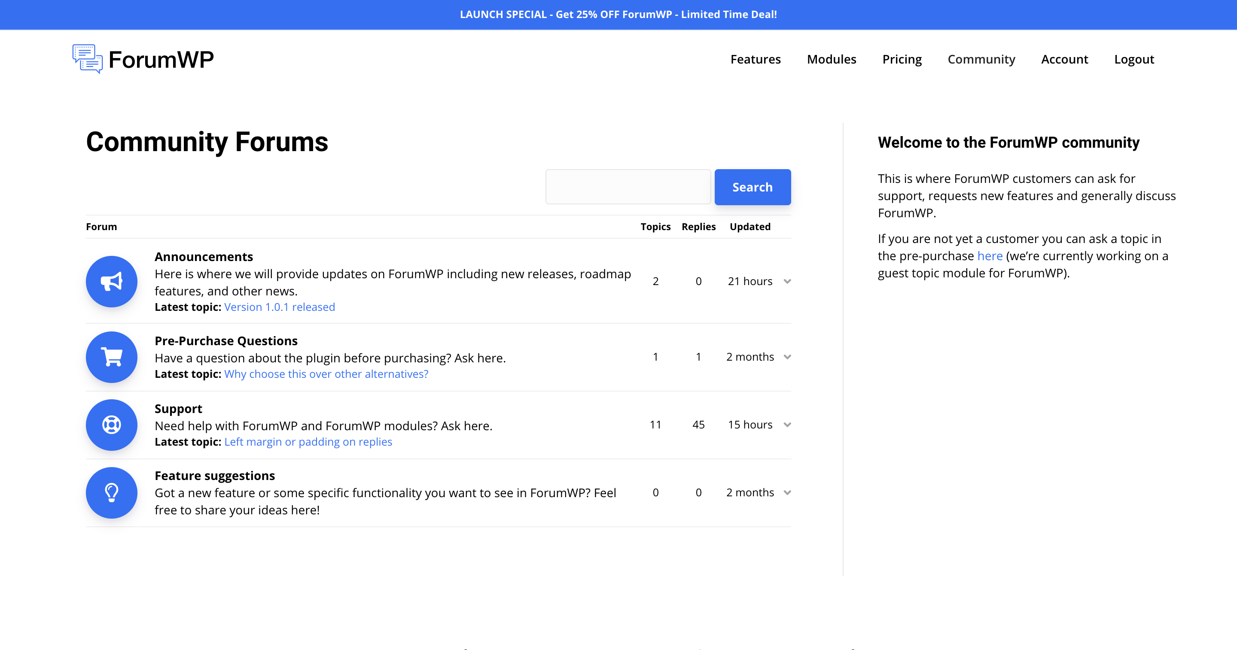
Task: Click the 'Left margin or padding on replies' topic
Action: (308, 441)
